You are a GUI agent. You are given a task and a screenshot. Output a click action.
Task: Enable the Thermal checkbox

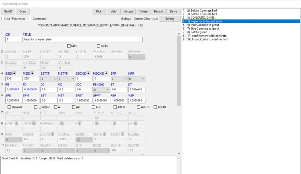[9, 107]
